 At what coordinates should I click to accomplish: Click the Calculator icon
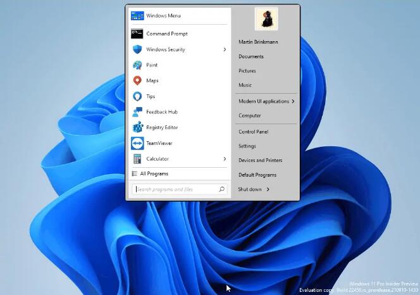point(137,159)
